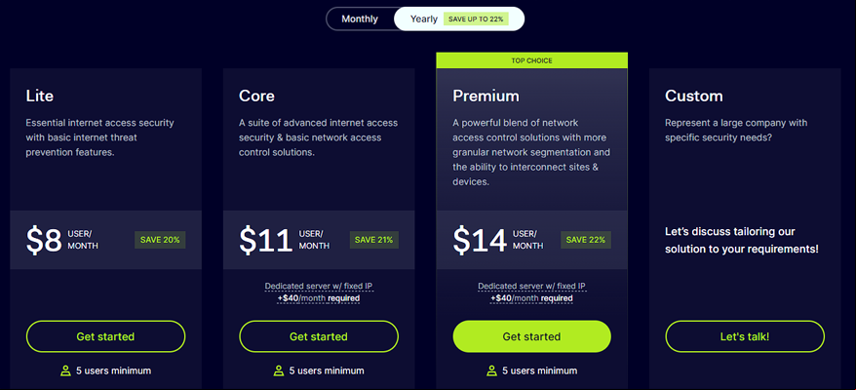Image resolution: width=856 pixels, height=390 pixels.
Task: Click the Premium plan title
Action: point(486,97)
